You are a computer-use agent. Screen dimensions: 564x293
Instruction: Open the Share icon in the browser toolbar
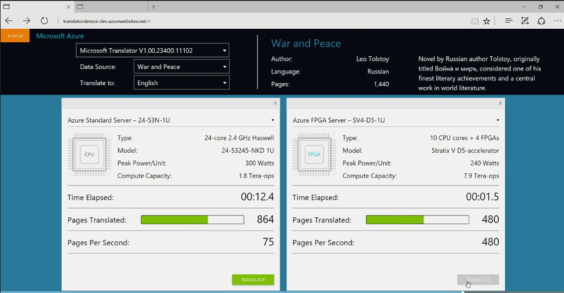(541, 21)
